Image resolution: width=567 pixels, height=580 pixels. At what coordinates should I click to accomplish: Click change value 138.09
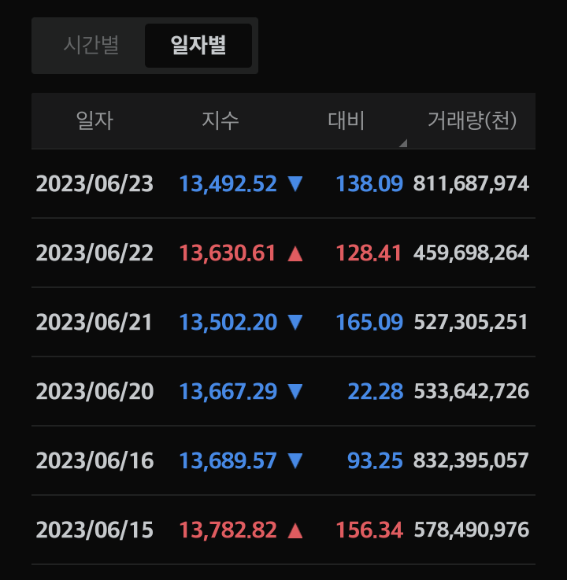[x=369, y=184]
